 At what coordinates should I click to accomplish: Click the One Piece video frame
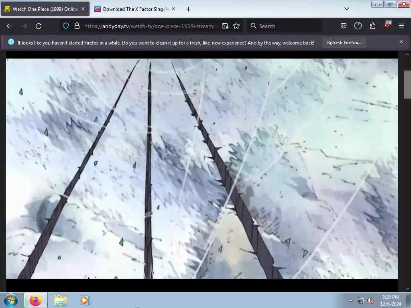click(x=202, y=169)
